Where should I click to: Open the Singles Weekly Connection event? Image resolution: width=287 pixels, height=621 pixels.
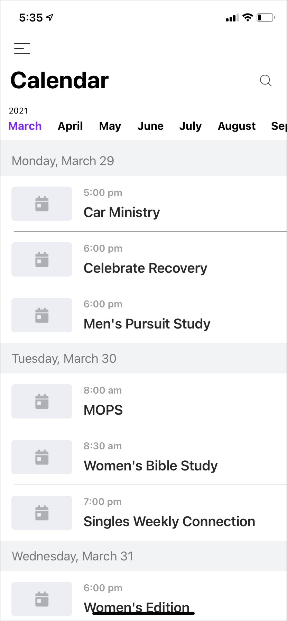169,521
